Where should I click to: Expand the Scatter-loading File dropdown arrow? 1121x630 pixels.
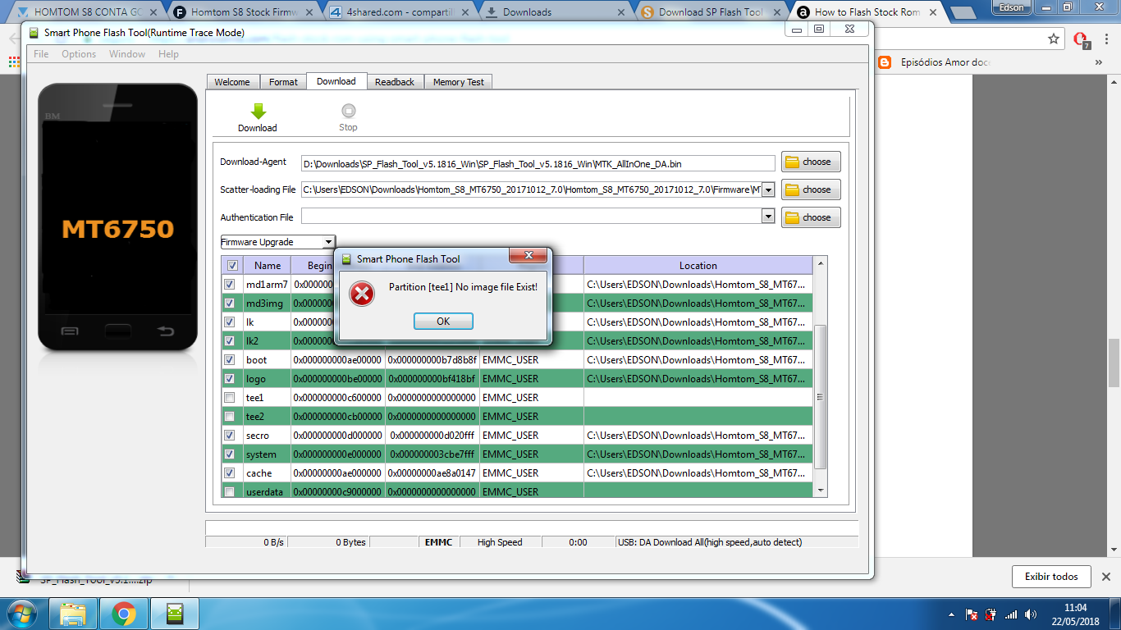tap(768, 189)
